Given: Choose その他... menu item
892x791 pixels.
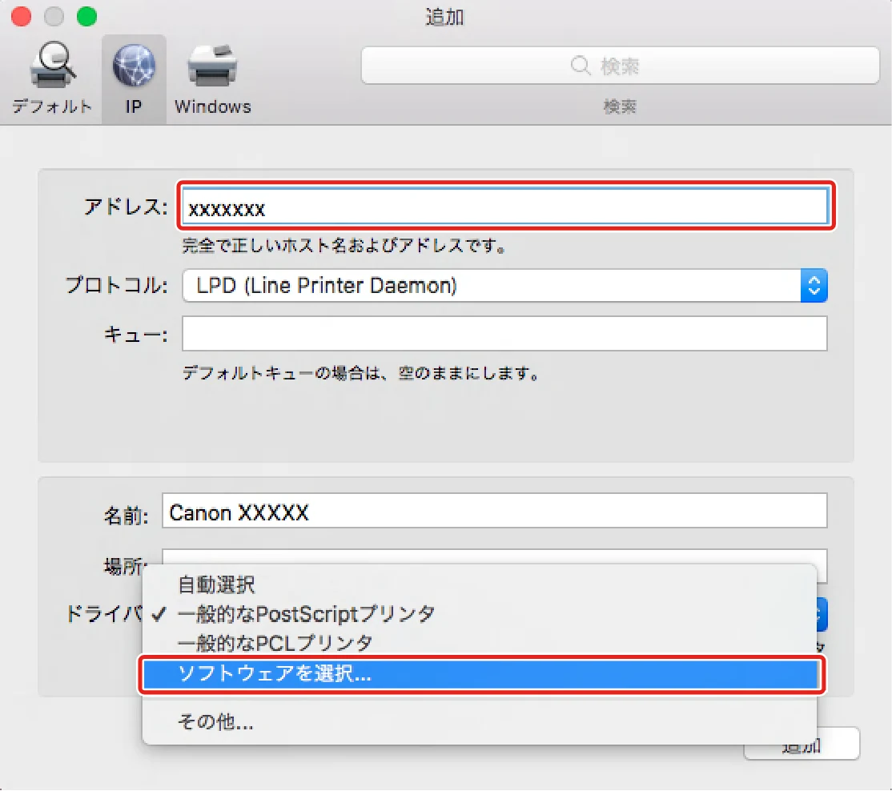Looking at the screenshot, I should [480, 721].
